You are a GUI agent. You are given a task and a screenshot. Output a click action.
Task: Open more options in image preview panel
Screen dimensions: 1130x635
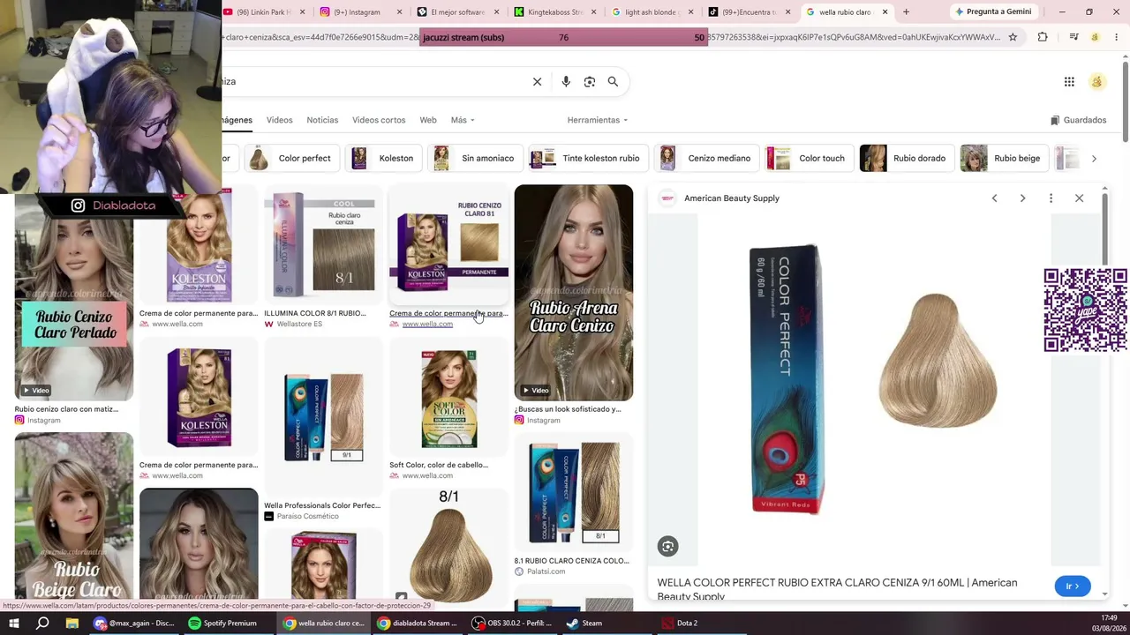[x=1051, y=198]
